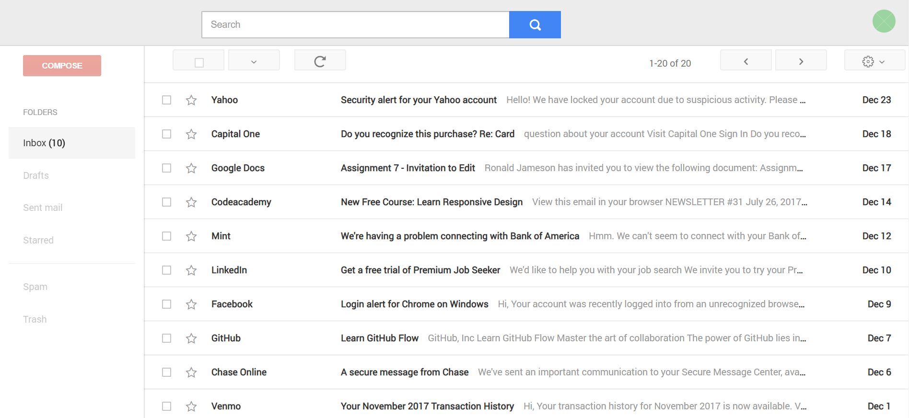Open the Drafts folder
Viewport: 909px width, 418px height.
pos(36,175)
